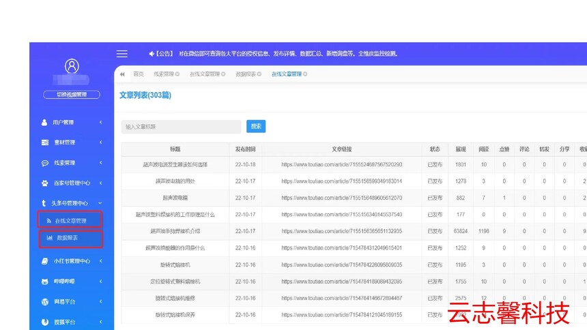The height and width of the screenshot is (330, 587).
Task: Click the paw icon beside 百家号管理中心
Action: click(45, 183)
